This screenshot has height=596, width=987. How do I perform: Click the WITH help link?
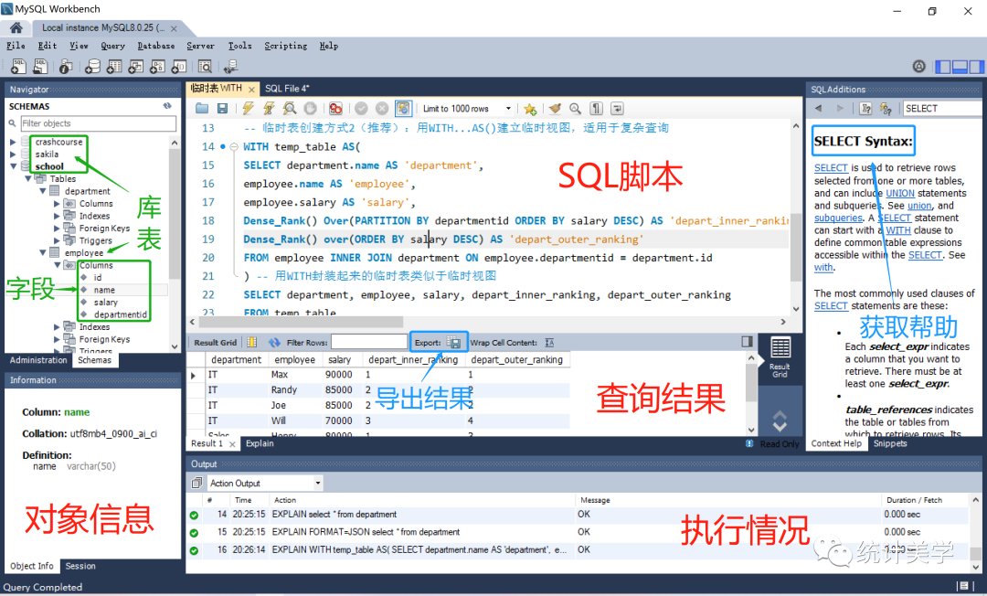pos(898,230)
